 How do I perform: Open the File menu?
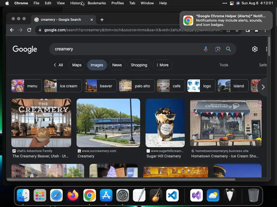(37, 3)
